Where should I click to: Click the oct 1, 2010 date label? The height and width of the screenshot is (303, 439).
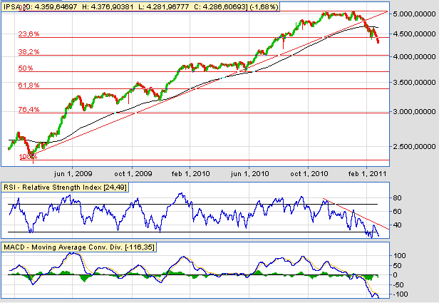[x=309, y=174]
